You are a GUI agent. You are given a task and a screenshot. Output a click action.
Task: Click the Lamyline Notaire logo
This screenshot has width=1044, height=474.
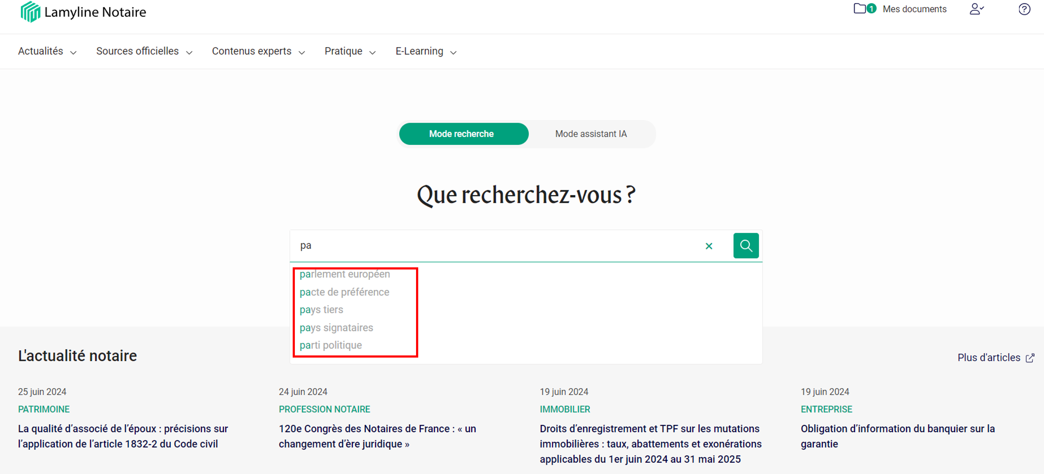pos(82,12)
